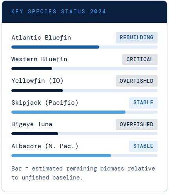
Task: Click the STABLE badge for Skipjack (Pacific)
Action: pos(143,103)
